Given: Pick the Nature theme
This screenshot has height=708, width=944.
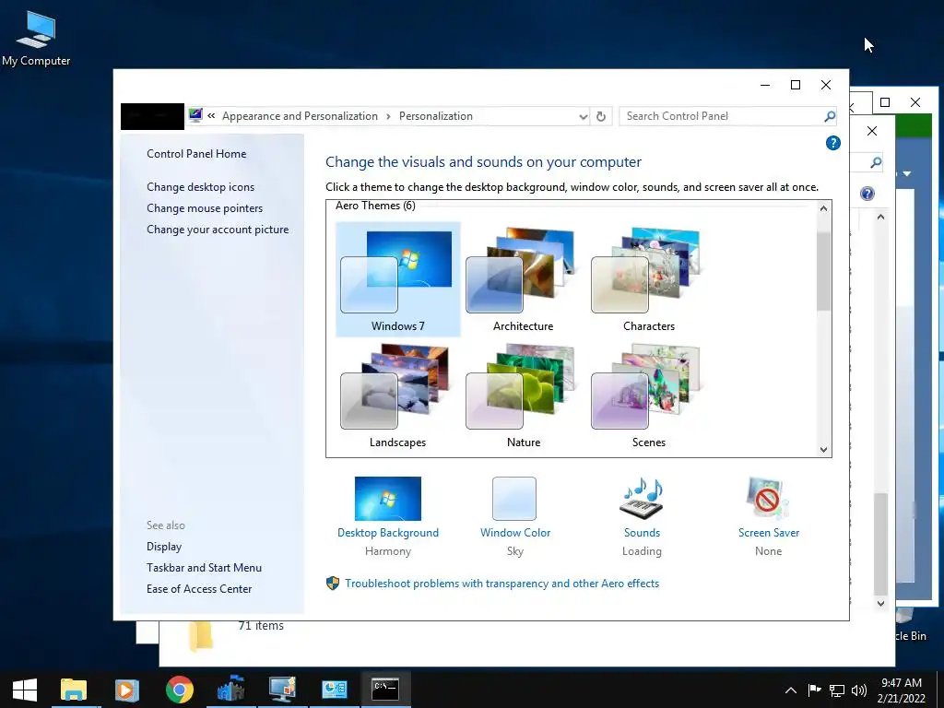Looking at the screenshot, I should click(523, 396).
